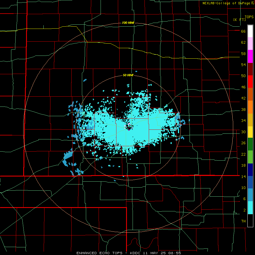
Task: Click the 66 label on the legend
Action: (x=243, y=31)
